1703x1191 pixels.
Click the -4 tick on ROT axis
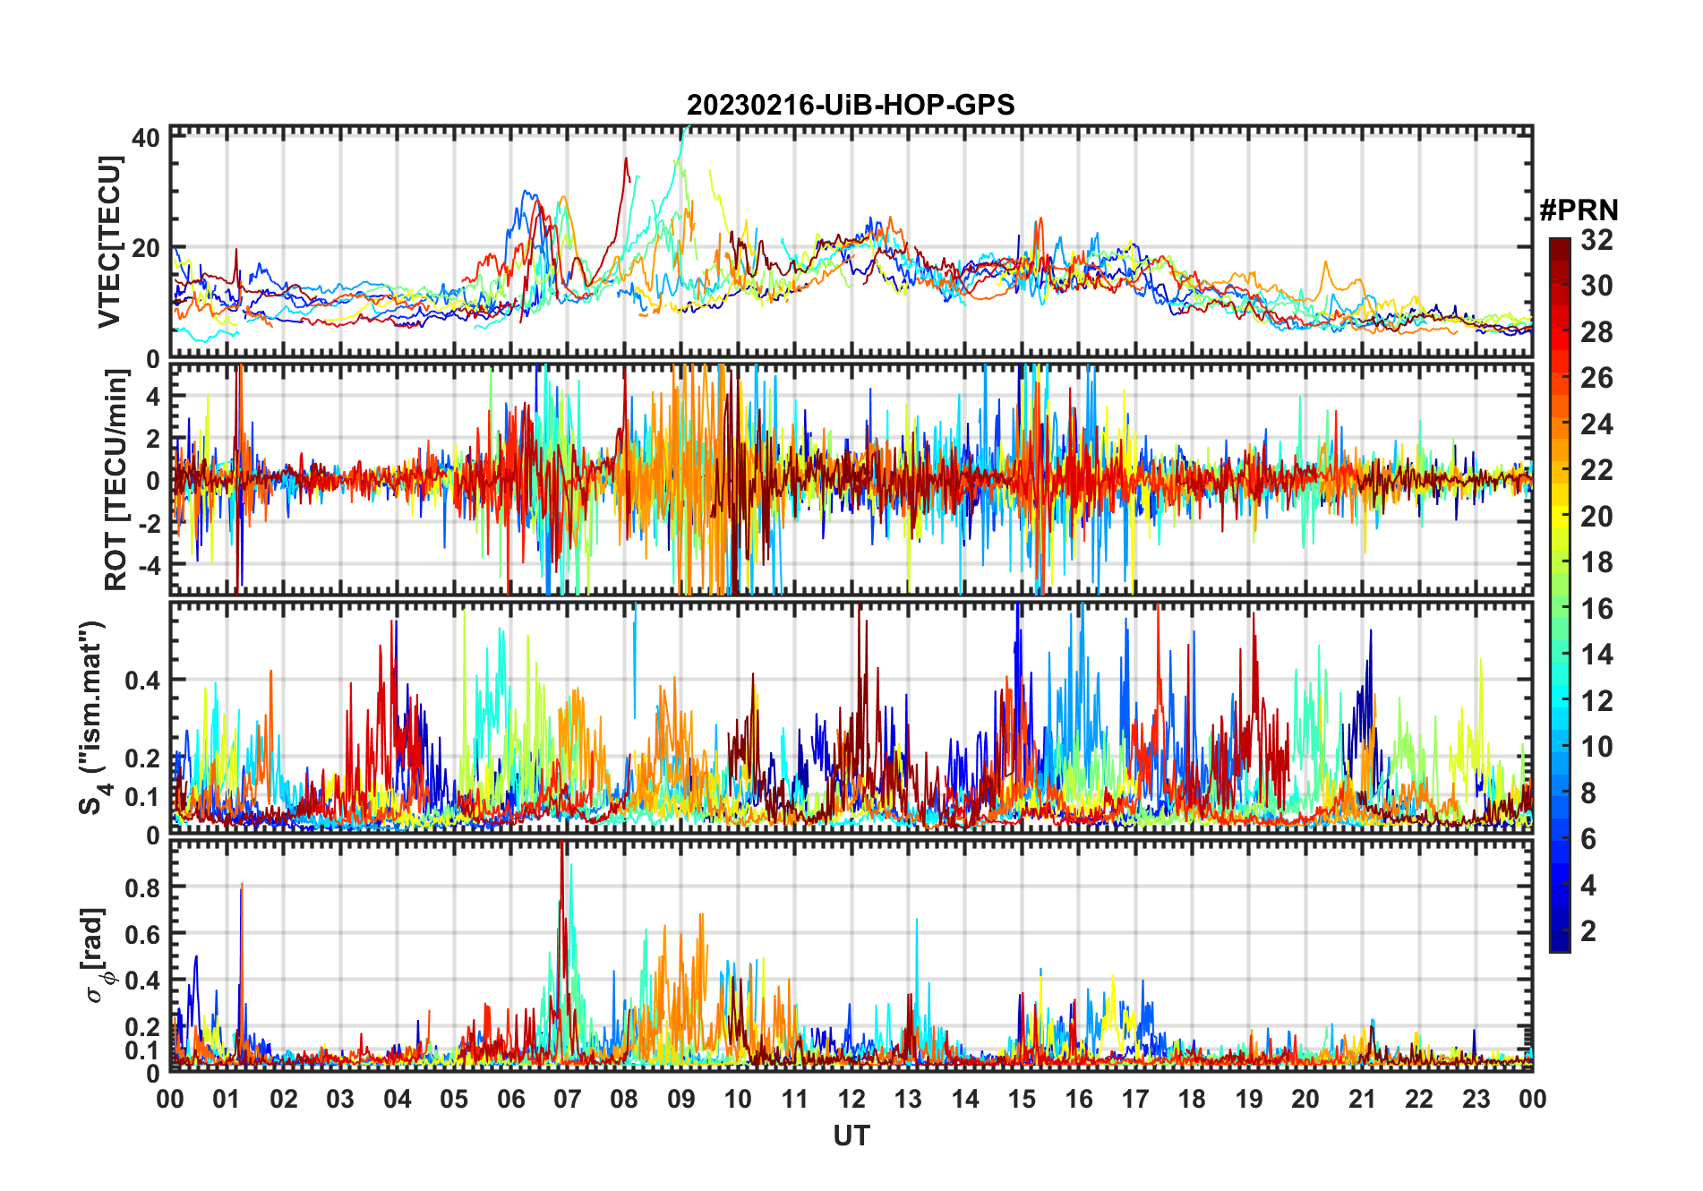(149, 565)
